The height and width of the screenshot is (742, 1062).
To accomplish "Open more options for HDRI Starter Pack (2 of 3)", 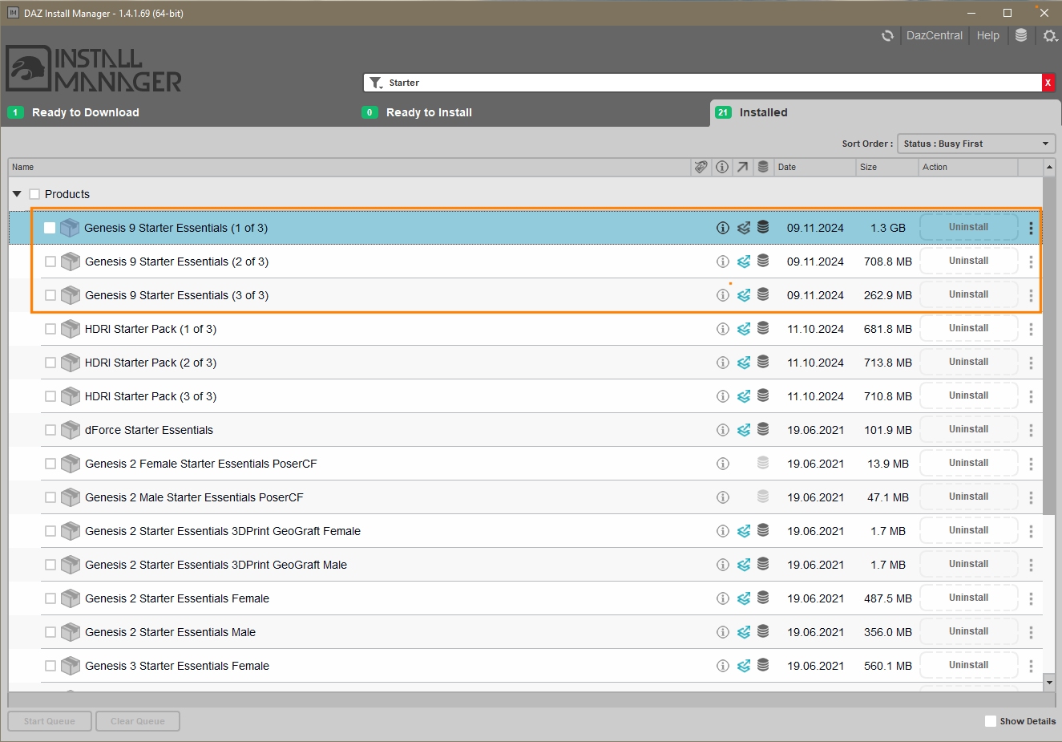I will tap(1031, 363).
